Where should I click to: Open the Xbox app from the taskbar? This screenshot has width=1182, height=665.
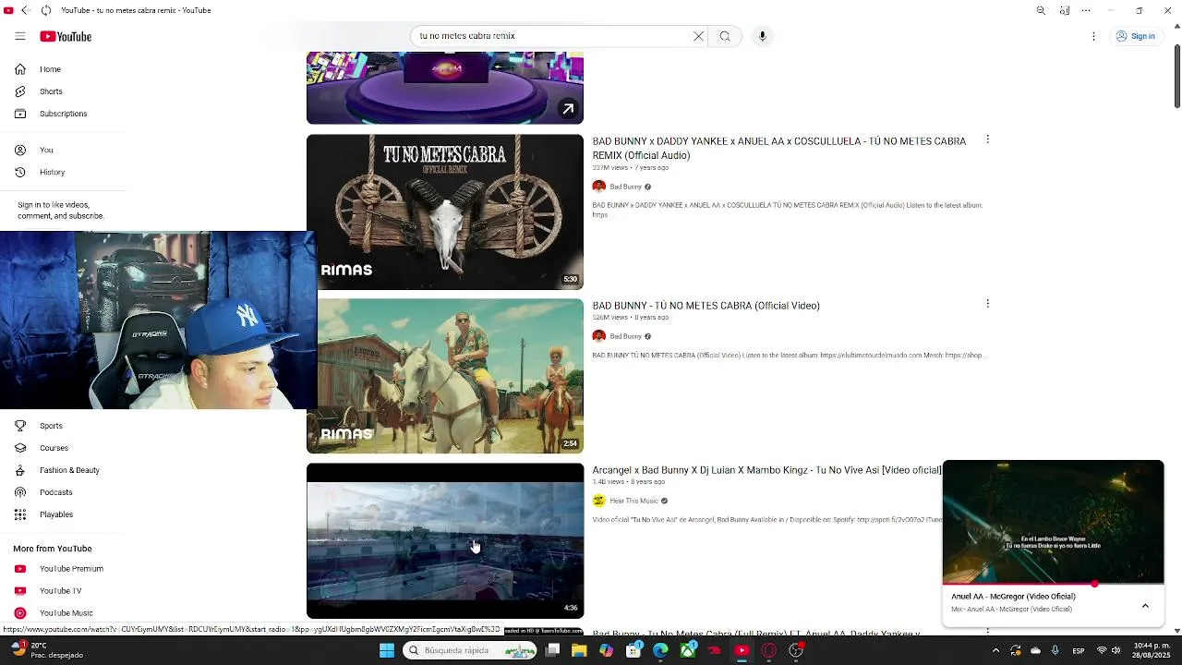(688, 651)
